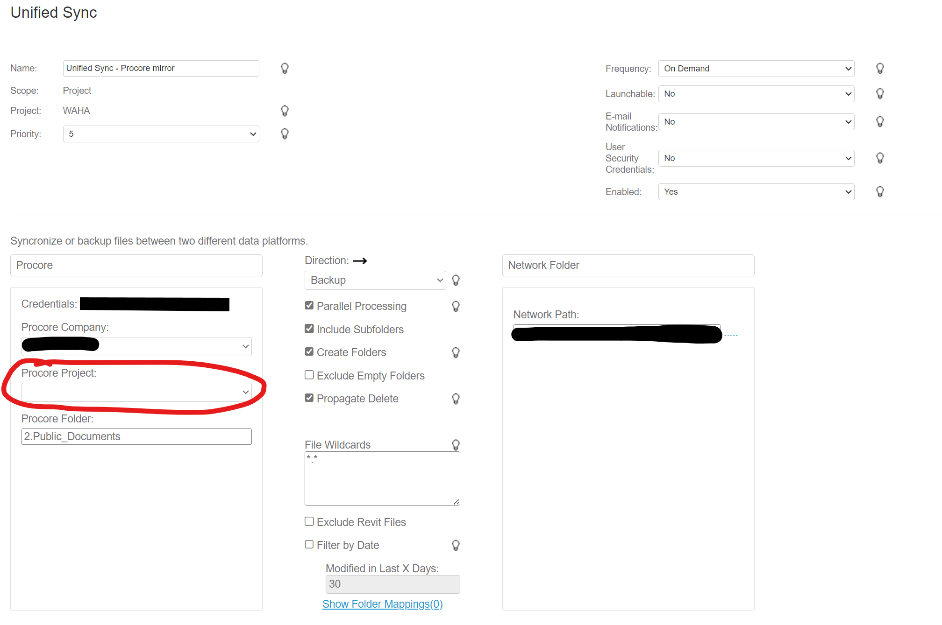Click the lightbulb hint beside Parallel Processing
The width and height of the screenshot is (942, 625).
point(456,306)
